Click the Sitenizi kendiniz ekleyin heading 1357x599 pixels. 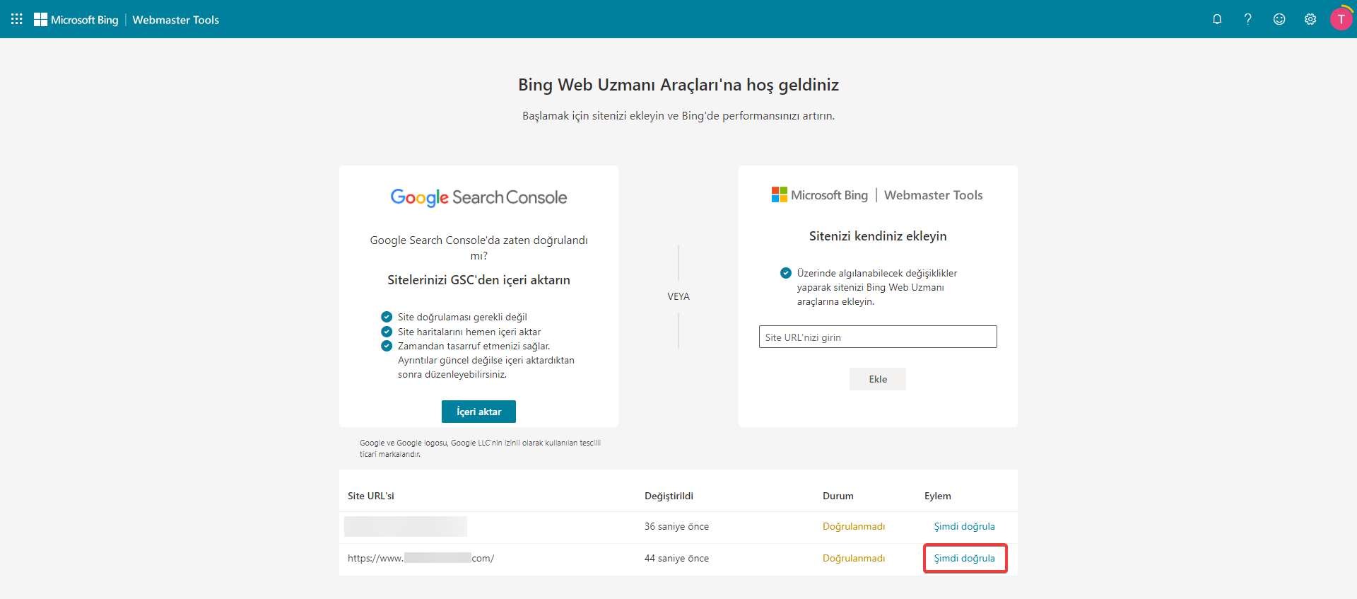(x=878, y=236)
